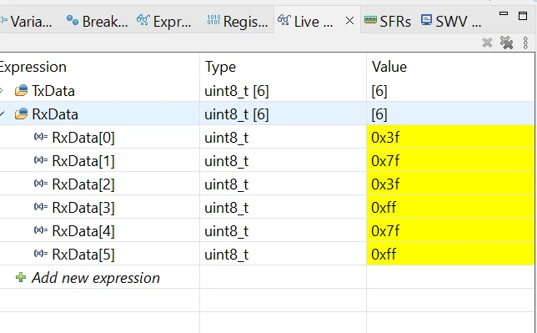
Task: Click the RxData[5] value 0xff
Action: pos(384,254)
